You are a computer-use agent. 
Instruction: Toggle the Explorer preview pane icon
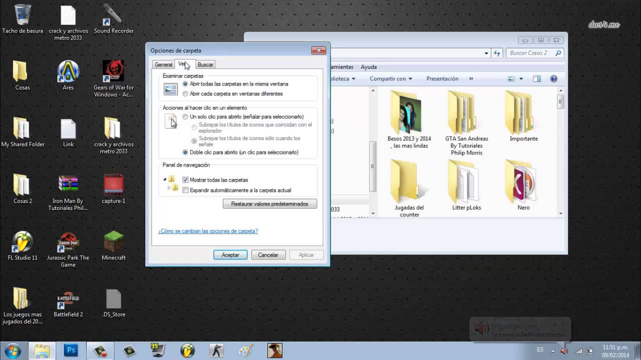tap(537, 78)
